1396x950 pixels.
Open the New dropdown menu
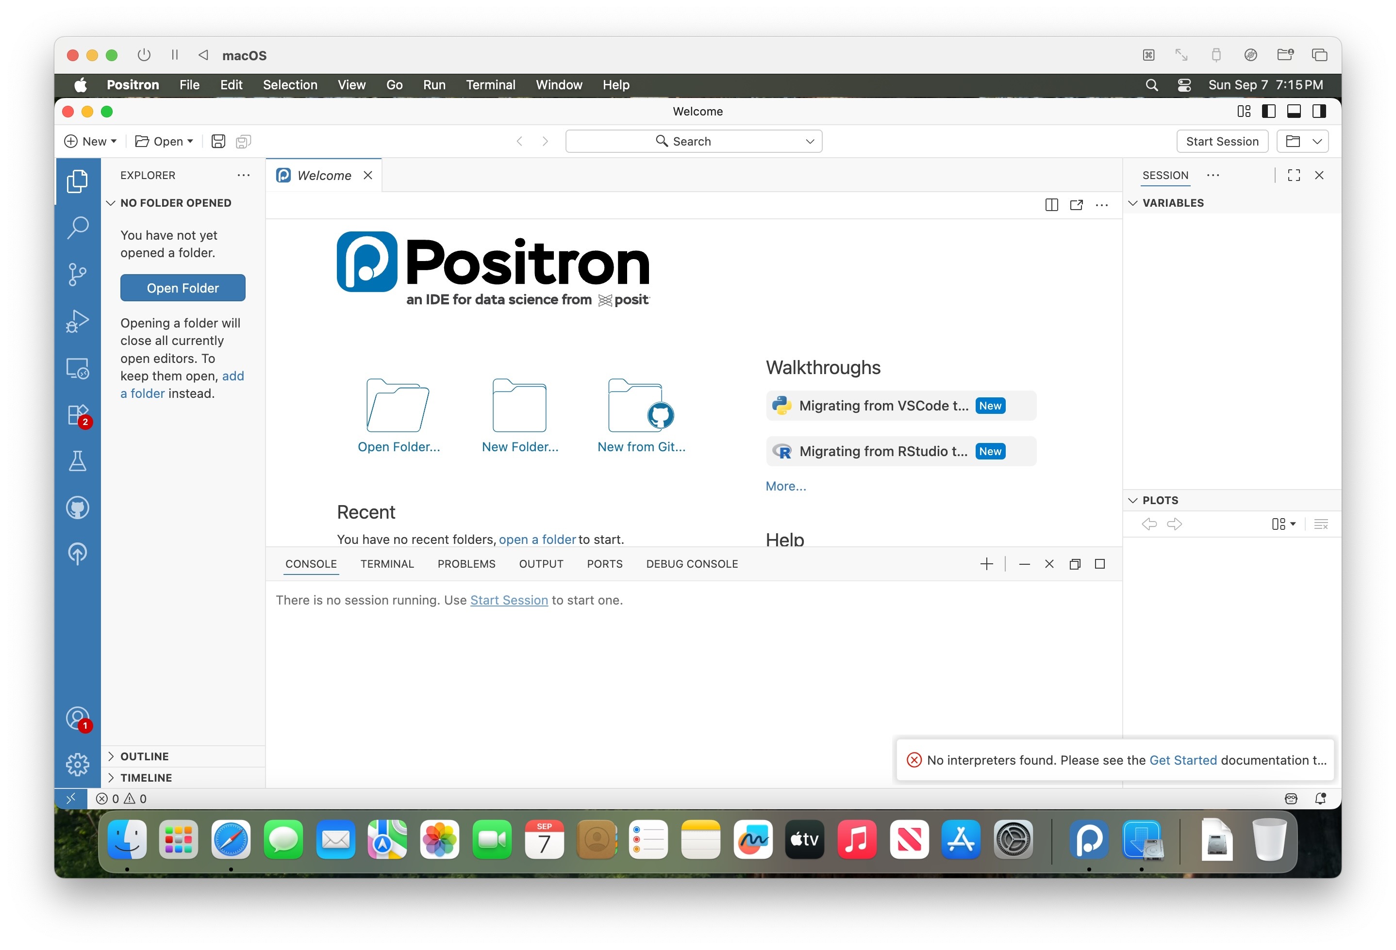point(90,141)
